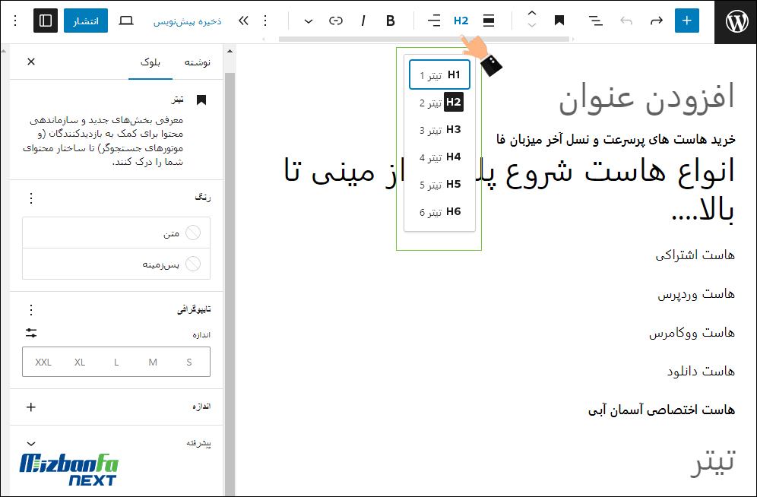This screenshot has height=497, width=757.
Task: Select font size XL
Action: (x=80, y=362)
